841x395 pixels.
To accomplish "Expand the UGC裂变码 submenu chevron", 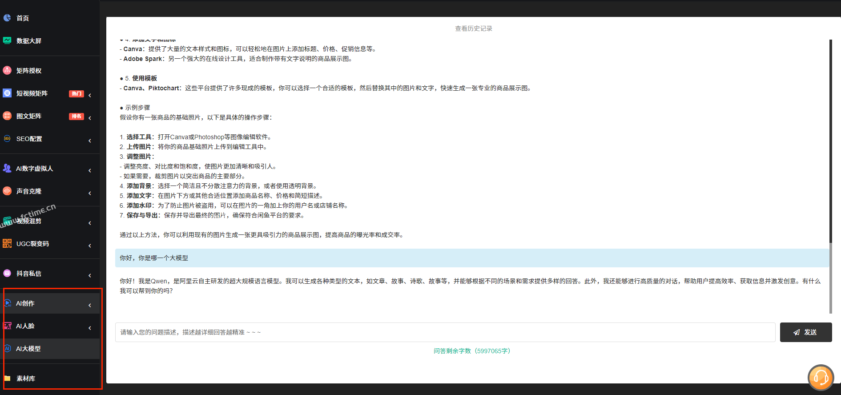I will [90, 246].
